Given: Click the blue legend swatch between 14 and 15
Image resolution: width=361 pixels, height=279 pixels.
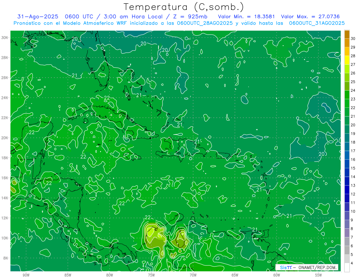Looking at the screenshot, I should [x=347, y=172].
